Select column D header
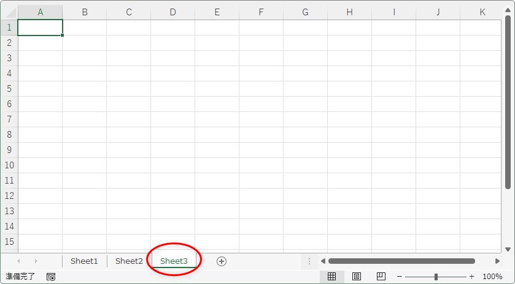The image size is (515, 284). 172,12
